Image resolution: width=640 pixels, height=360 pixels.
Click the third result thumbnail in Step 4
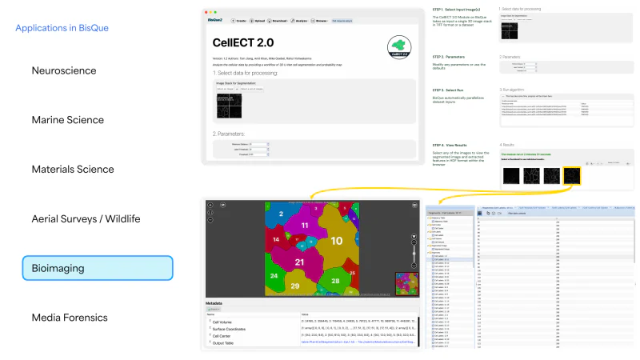[x=552, y=176]
